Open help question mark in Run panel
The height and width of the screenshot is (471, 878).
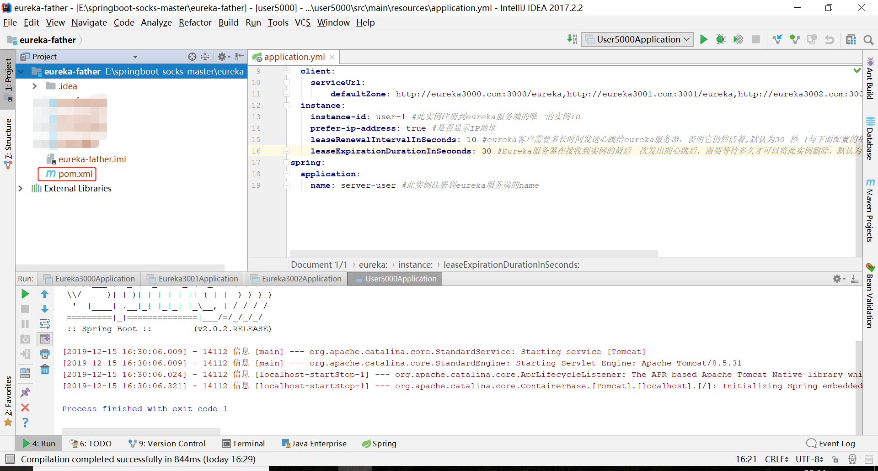point(25,423)
